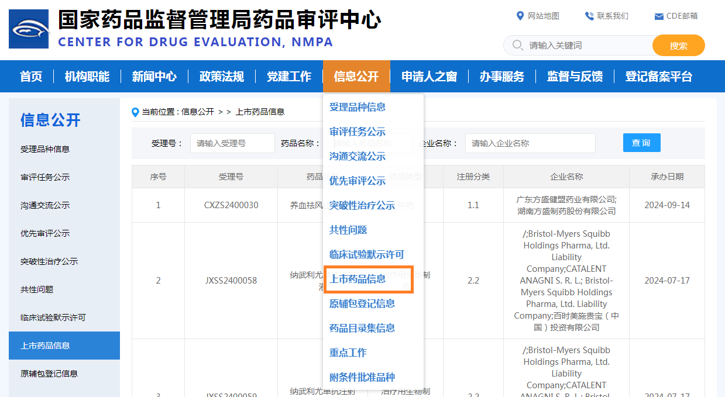Choose 附条件批准品种 from dropdown list

(x=362, y=377)
